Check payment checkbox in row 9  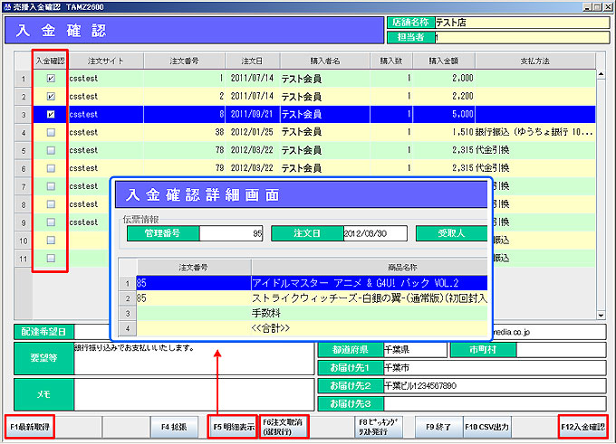click(51, 222)
